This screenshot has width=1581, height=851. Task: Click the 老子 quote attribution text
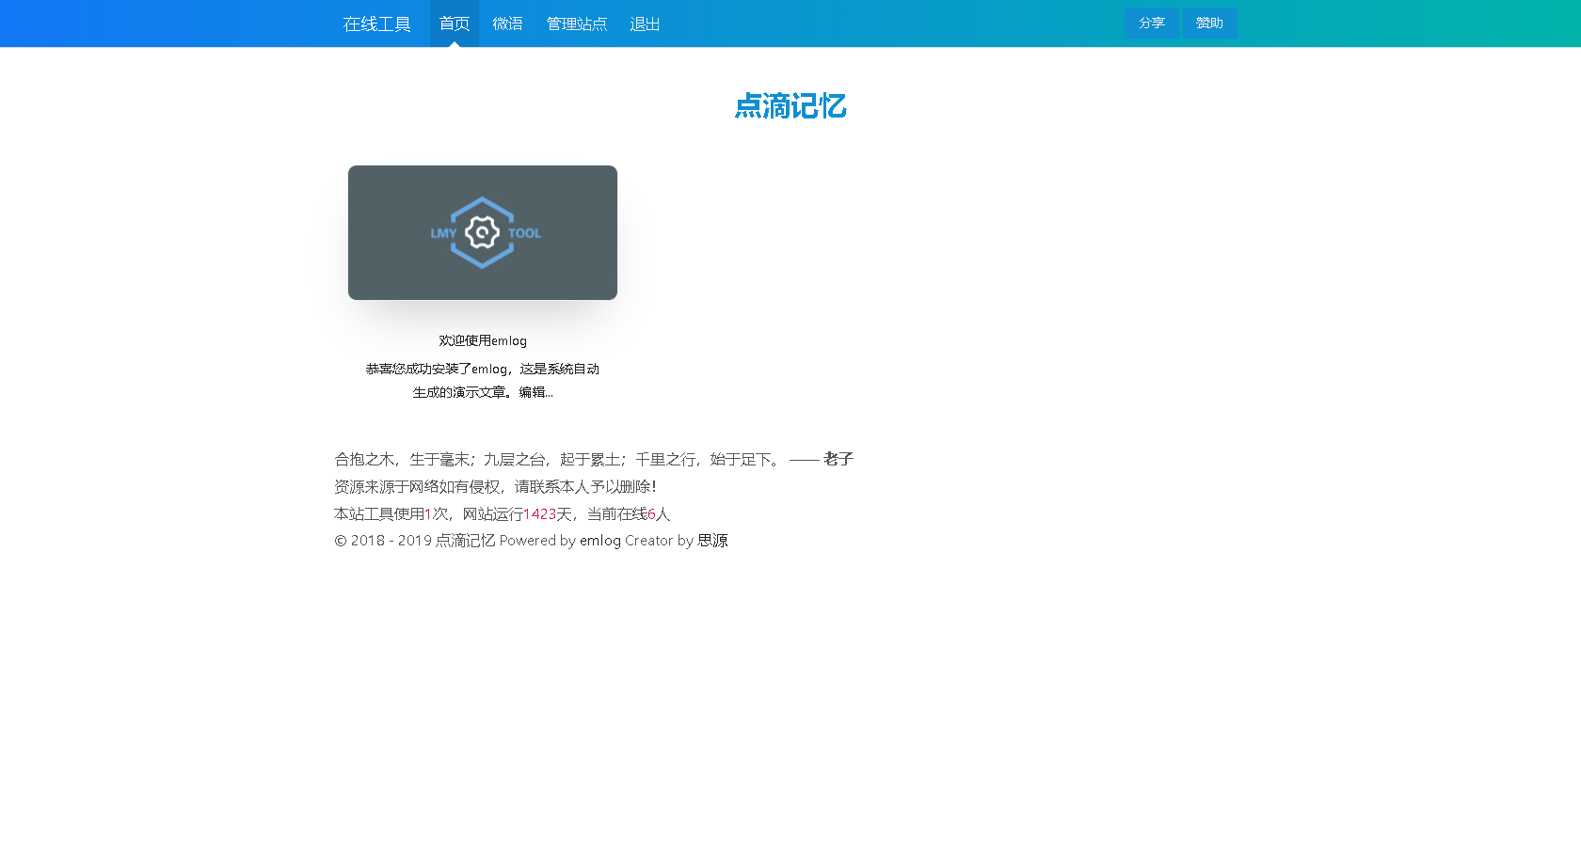point(837,459)
